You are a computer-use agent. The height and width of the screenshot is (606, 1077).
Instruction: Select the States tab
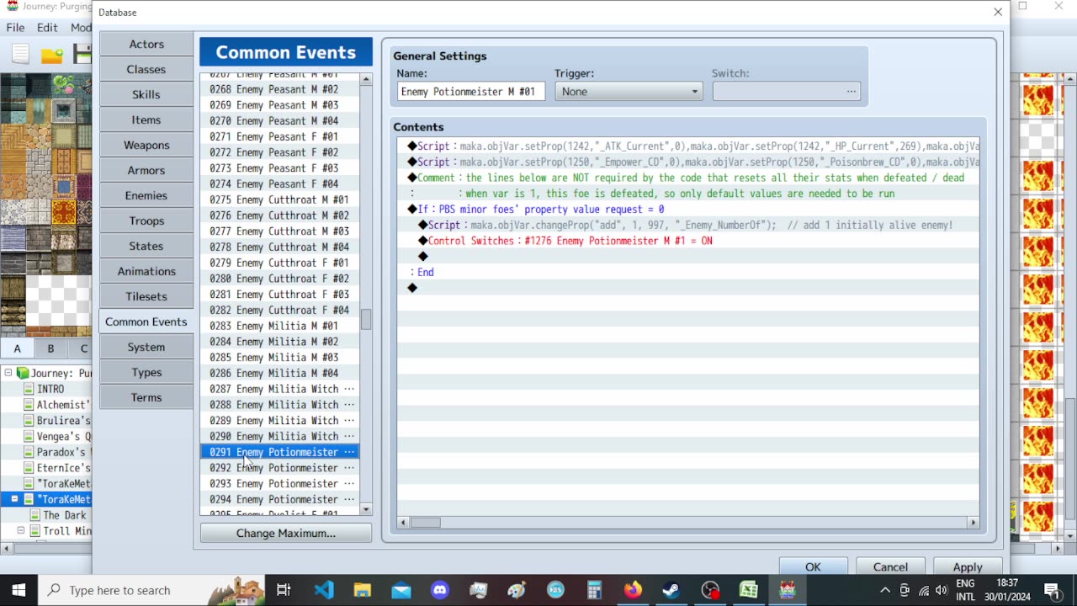146,246
